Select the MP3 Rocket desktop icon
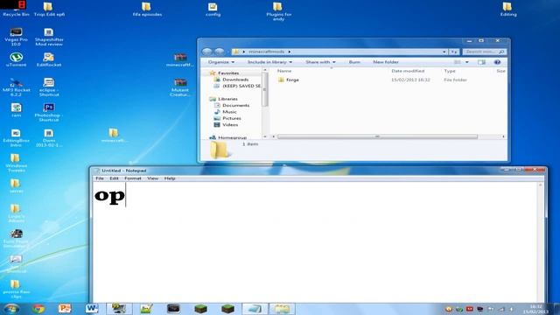Viewport: 560px width, 315px height. pos(16,87)
